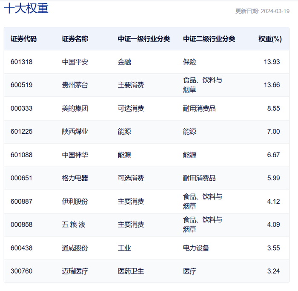This screenshot has height=291, width=298.
Task: Select the name 伊利股份
Action: coord(75,202)
